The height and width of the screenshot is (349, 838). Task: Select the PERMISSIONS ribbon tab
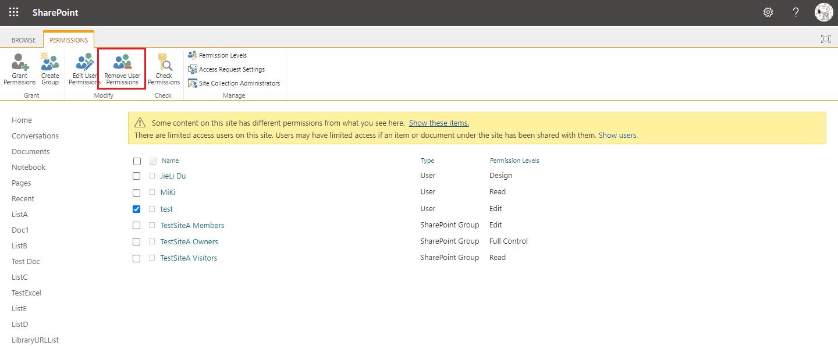coord(69,40)
